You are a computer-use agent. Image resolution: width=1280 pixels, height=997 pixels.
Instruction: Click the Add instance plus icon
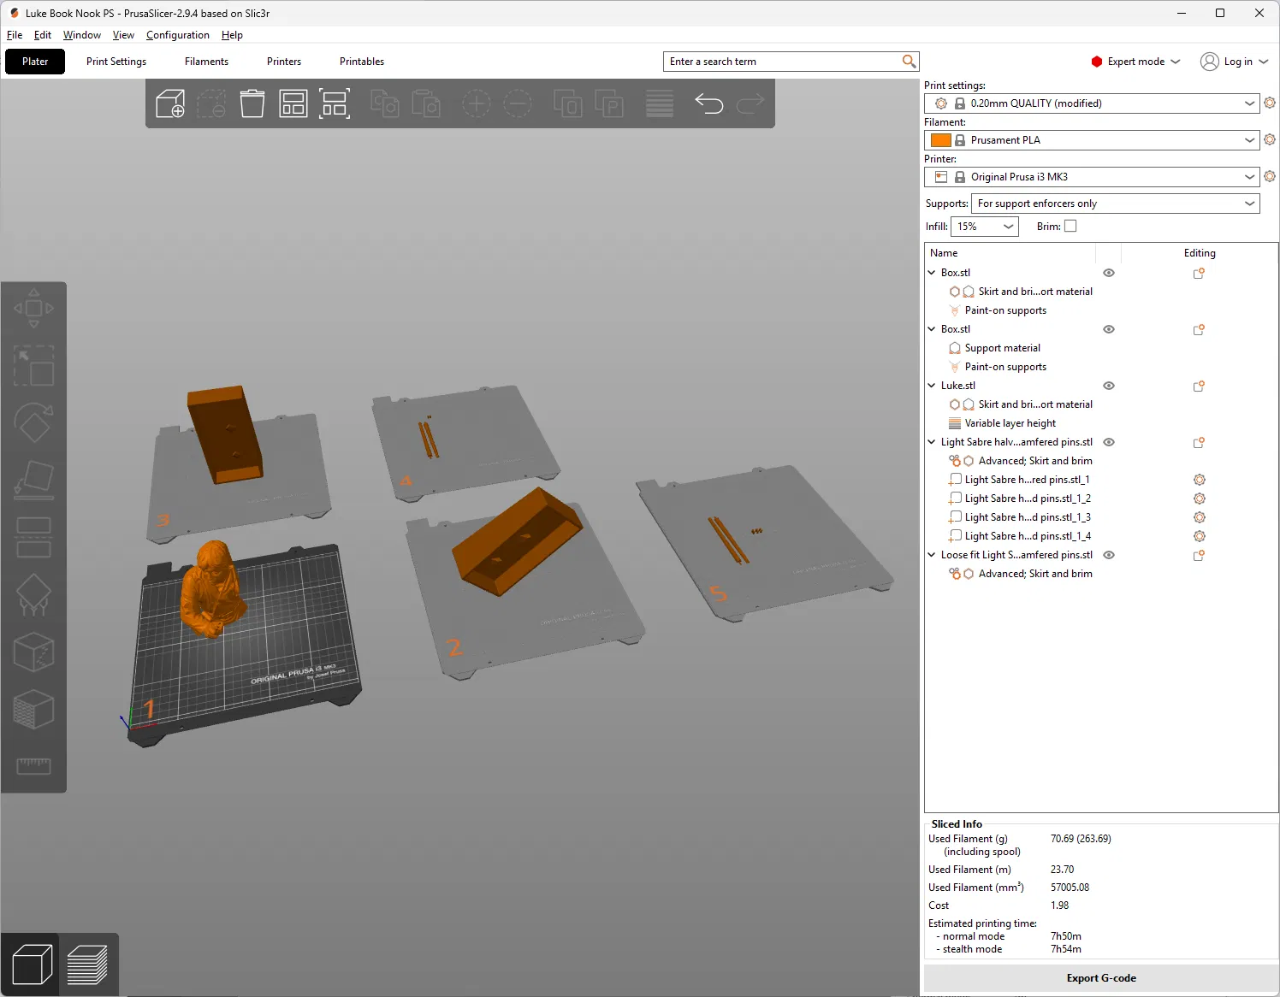477,103
